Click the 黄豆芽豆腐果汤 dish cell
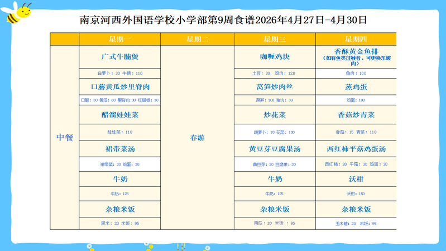This screenshot has width=446, height=251. (275, 149)
